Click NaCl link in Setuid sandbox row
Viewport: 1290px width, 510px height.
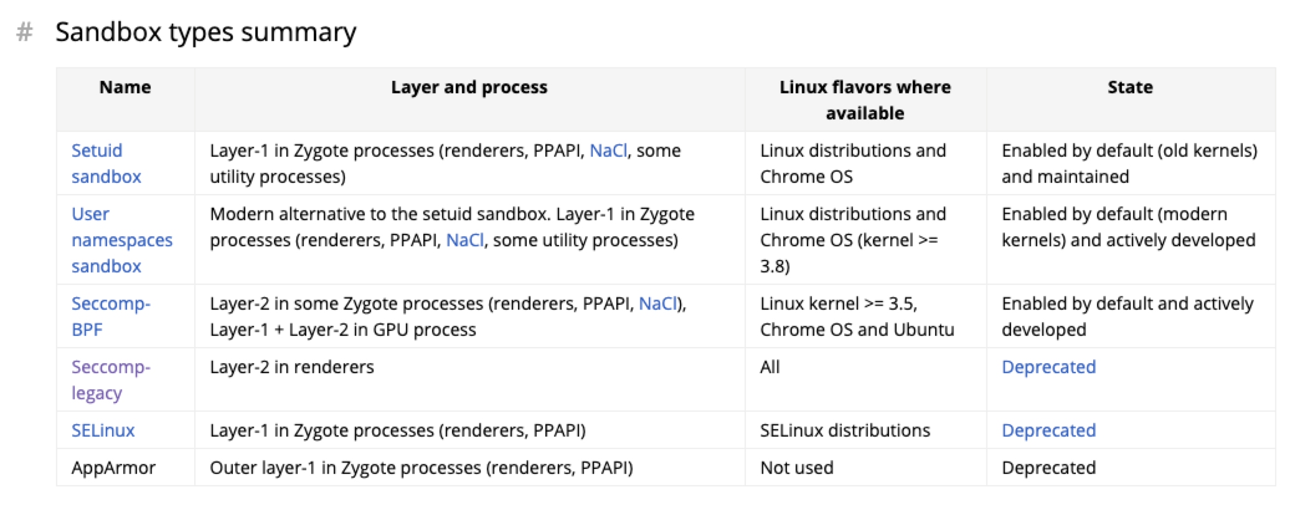pos(608,151)
